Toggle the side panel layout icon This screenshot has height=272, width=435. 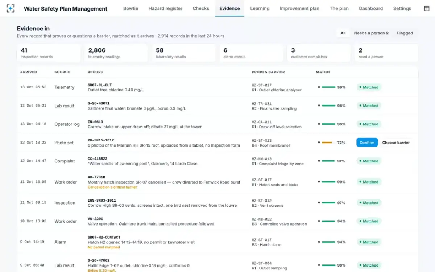click(x=427, y=8)
